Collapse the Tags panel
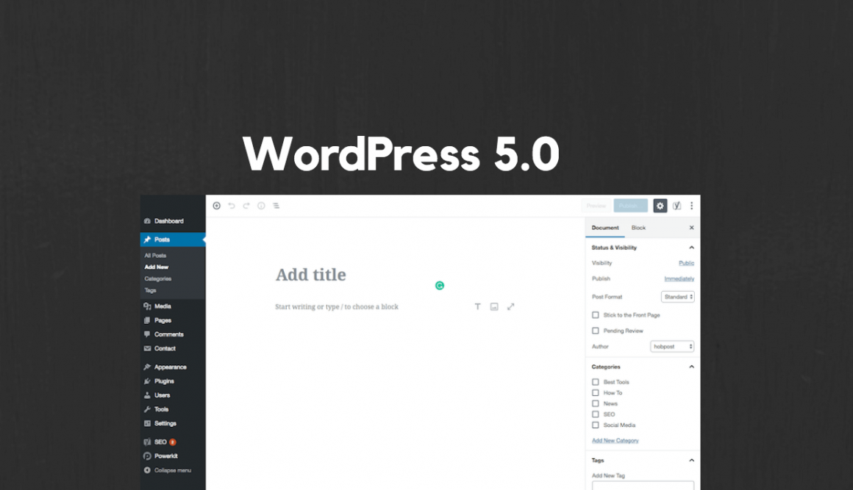Screen dimensions: 853x490 pyautogui.click(x=691, y=461)
